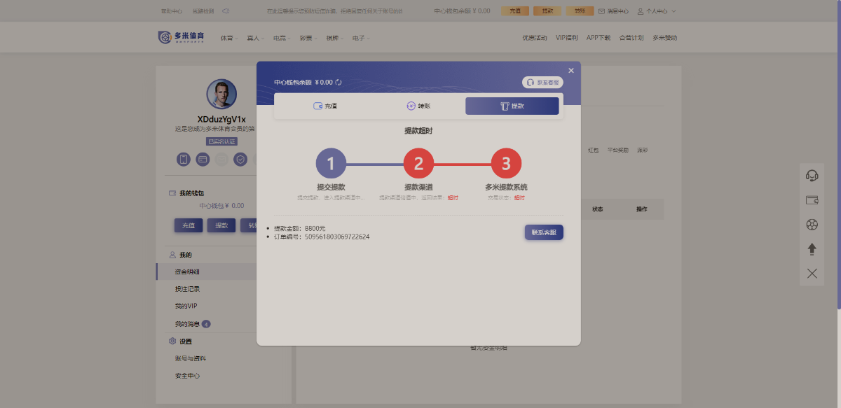Click the phone verification icon under username
841x408 pixels.
pos(184,160)
